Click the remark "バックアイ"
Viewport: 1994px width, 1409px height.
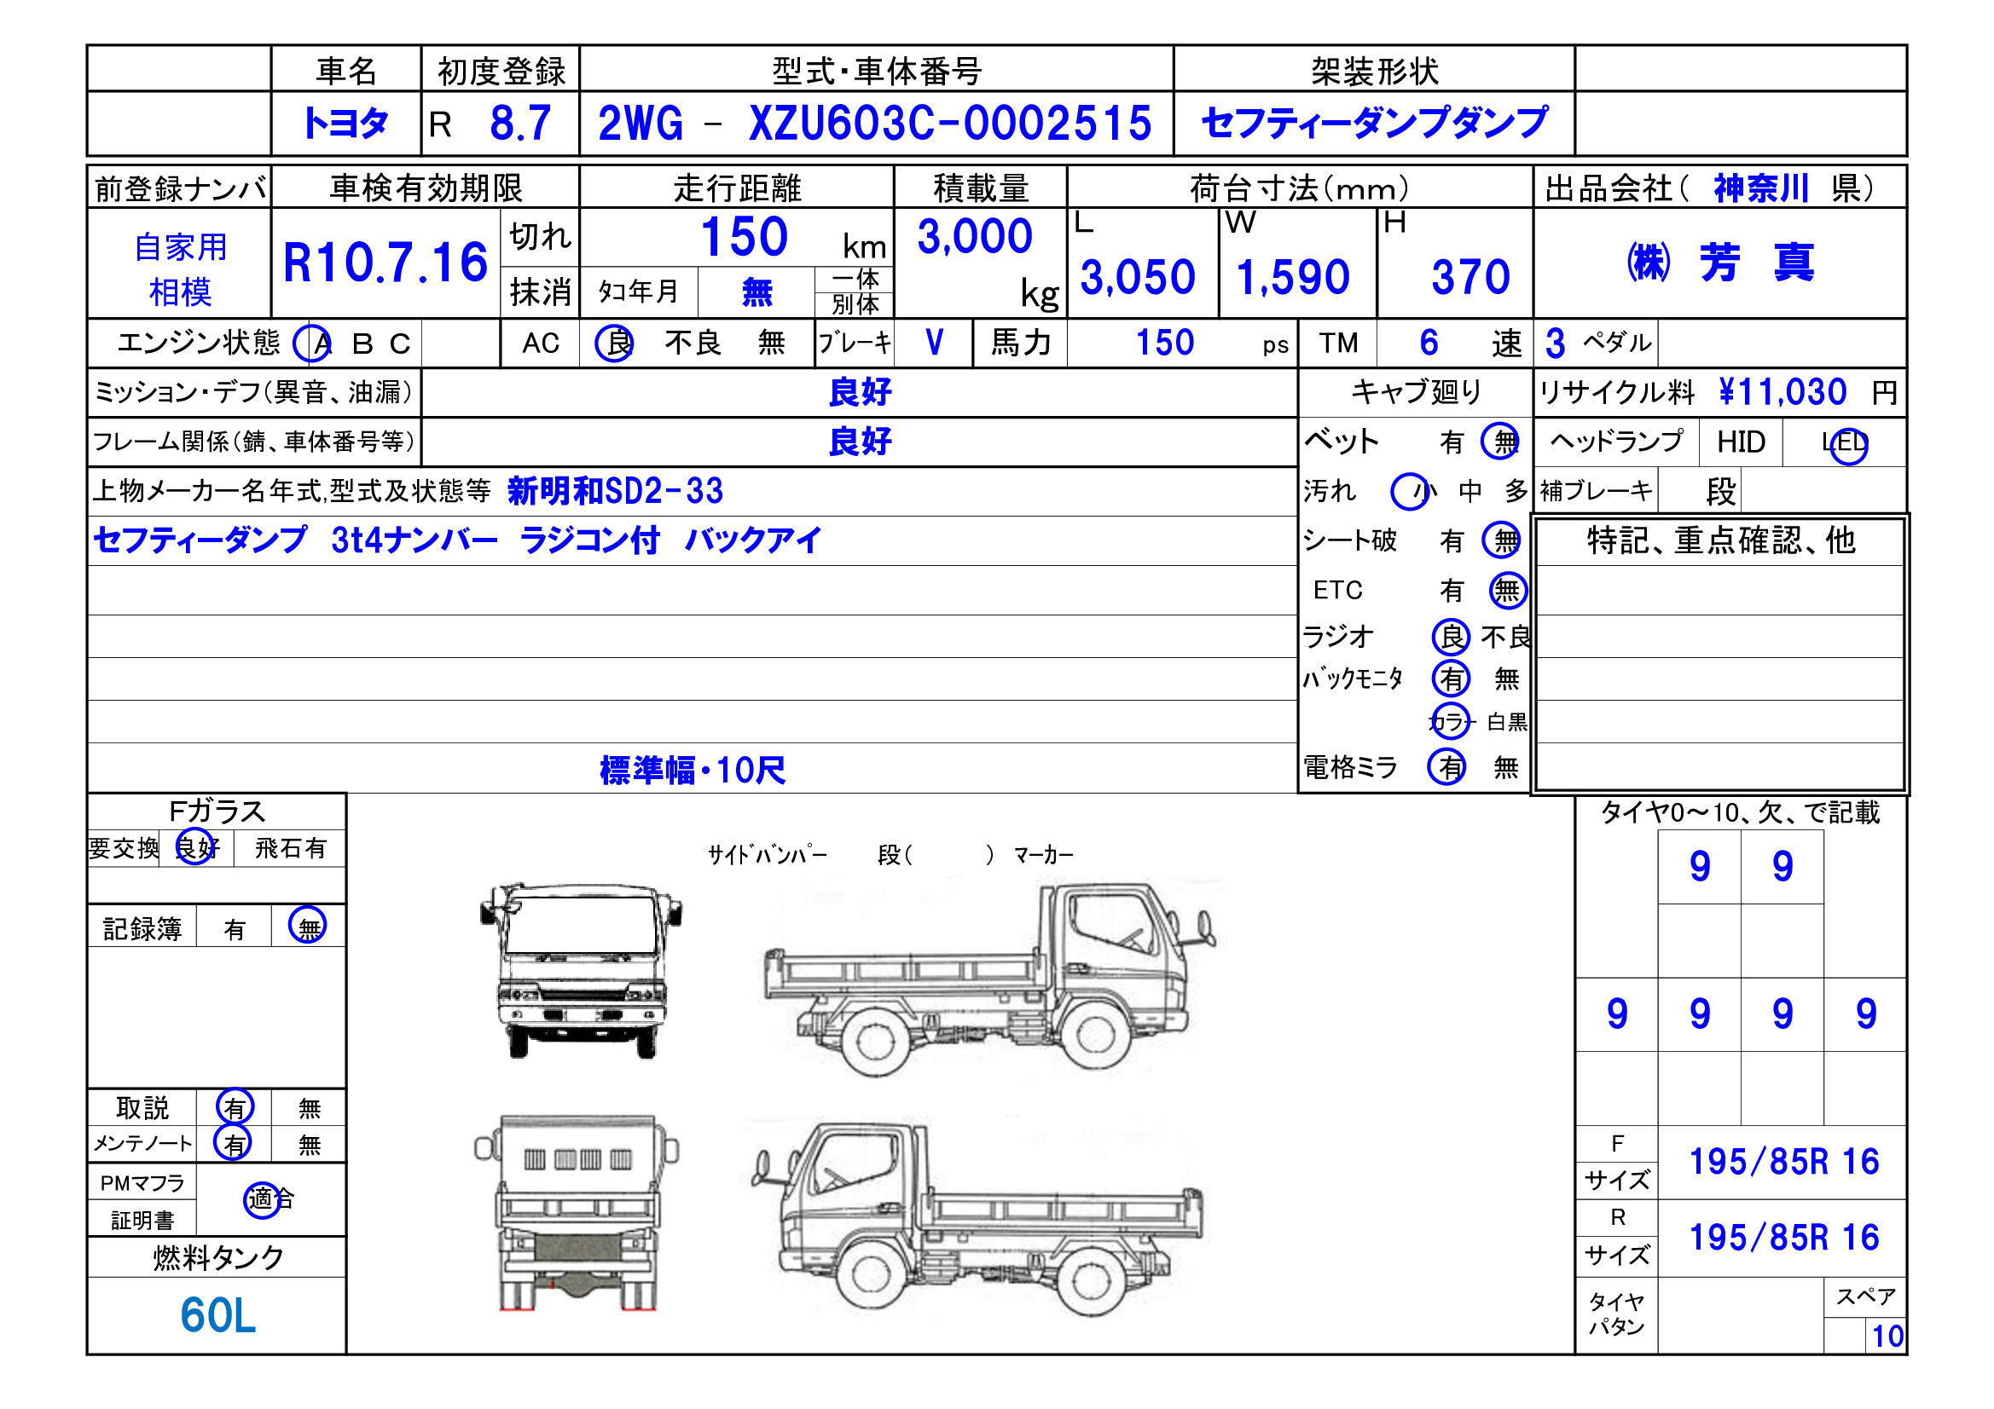point(753,540)
